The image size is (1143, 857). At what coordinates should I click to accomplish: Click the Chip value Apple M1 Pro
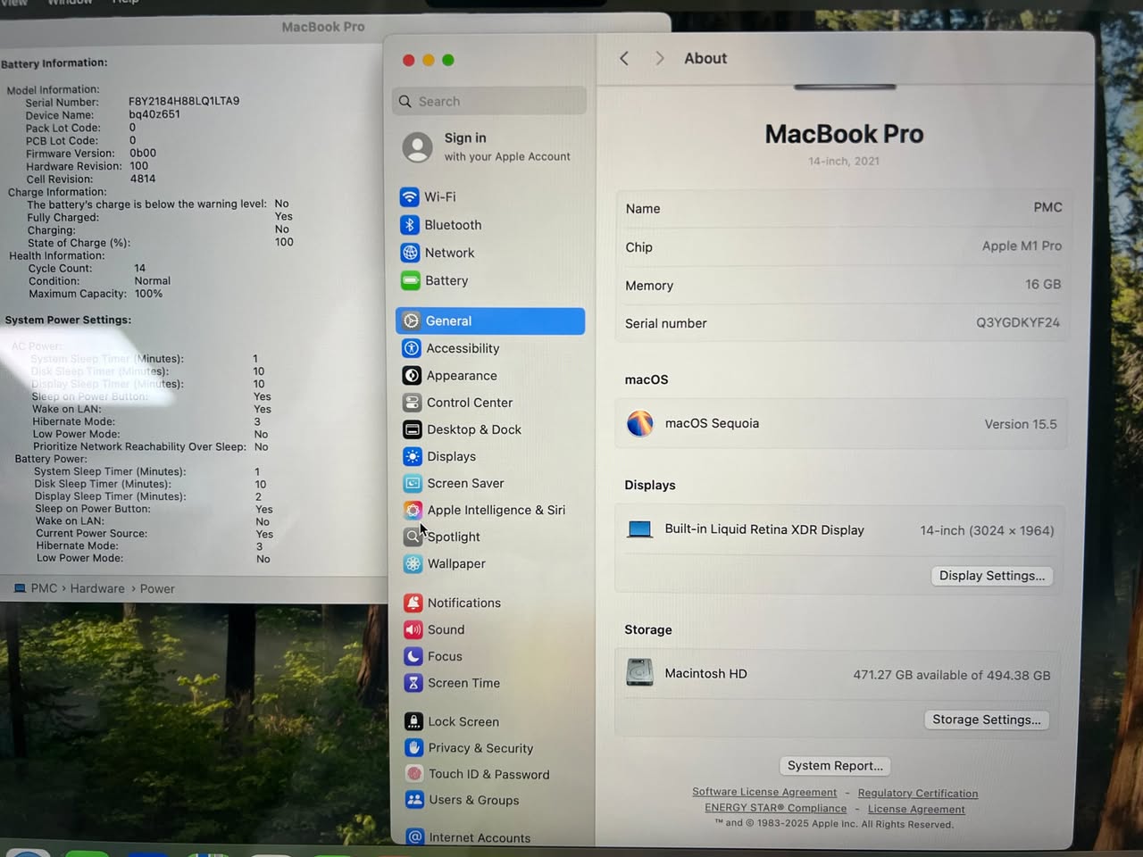coord(1022,245)
